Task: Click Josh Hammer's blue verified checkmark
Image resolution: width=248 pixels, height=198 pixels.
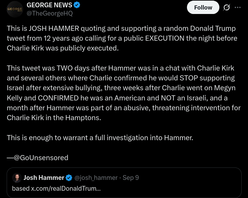Action: [69, 178]
